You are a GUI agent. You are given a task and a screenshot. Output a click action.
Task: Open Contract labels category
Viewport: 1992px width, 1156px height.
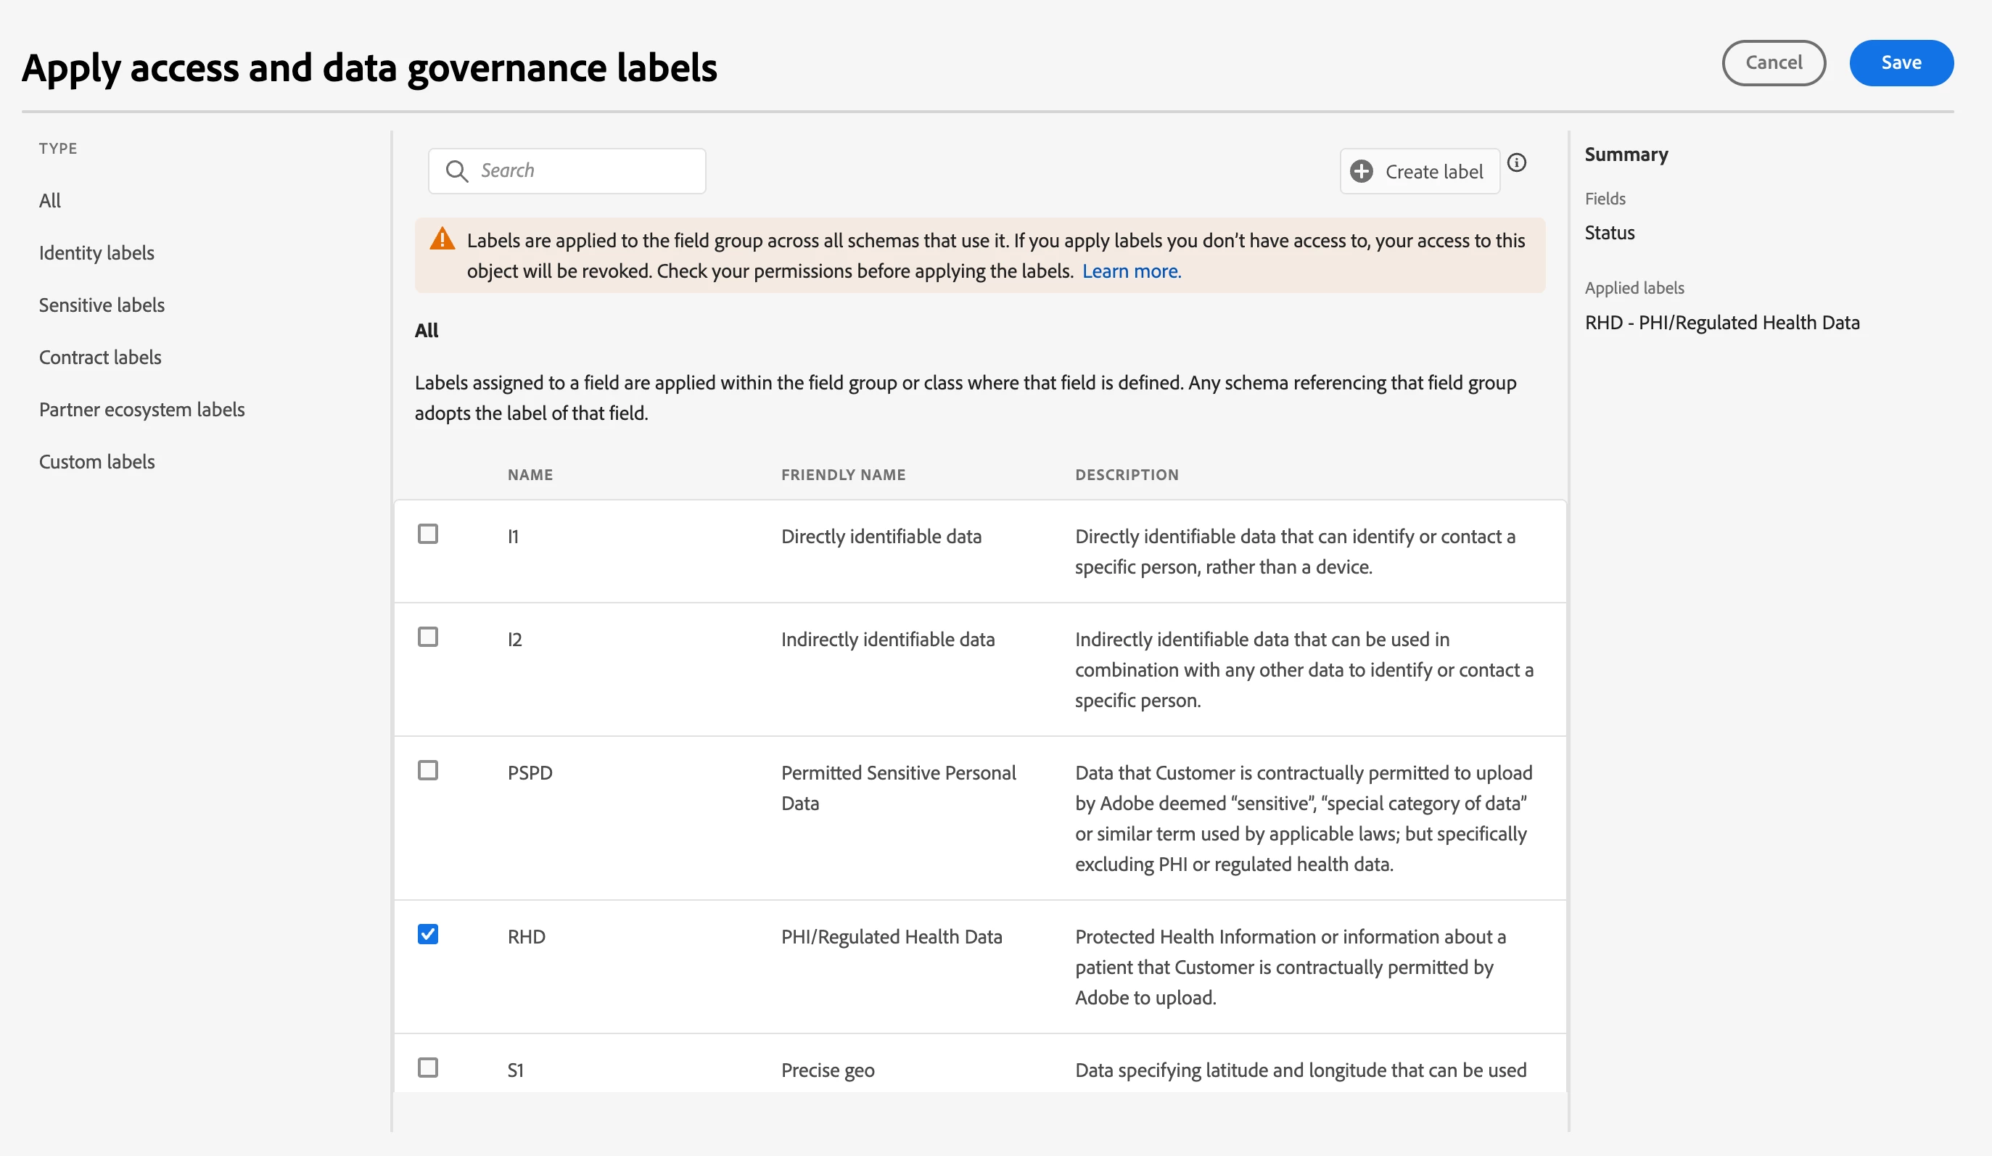(x=99, y=357)
